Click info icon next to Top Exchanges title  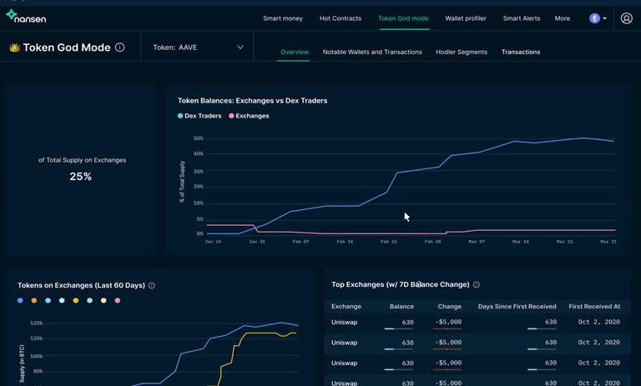pos(477,284)
